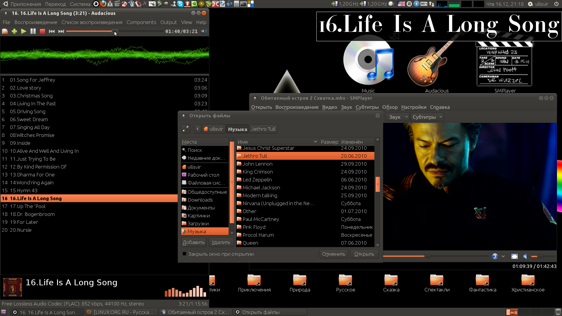Viewport: 562px width, 316px height.
Task: Open the View menu in Audacious
Action: [x=186, y=22]
